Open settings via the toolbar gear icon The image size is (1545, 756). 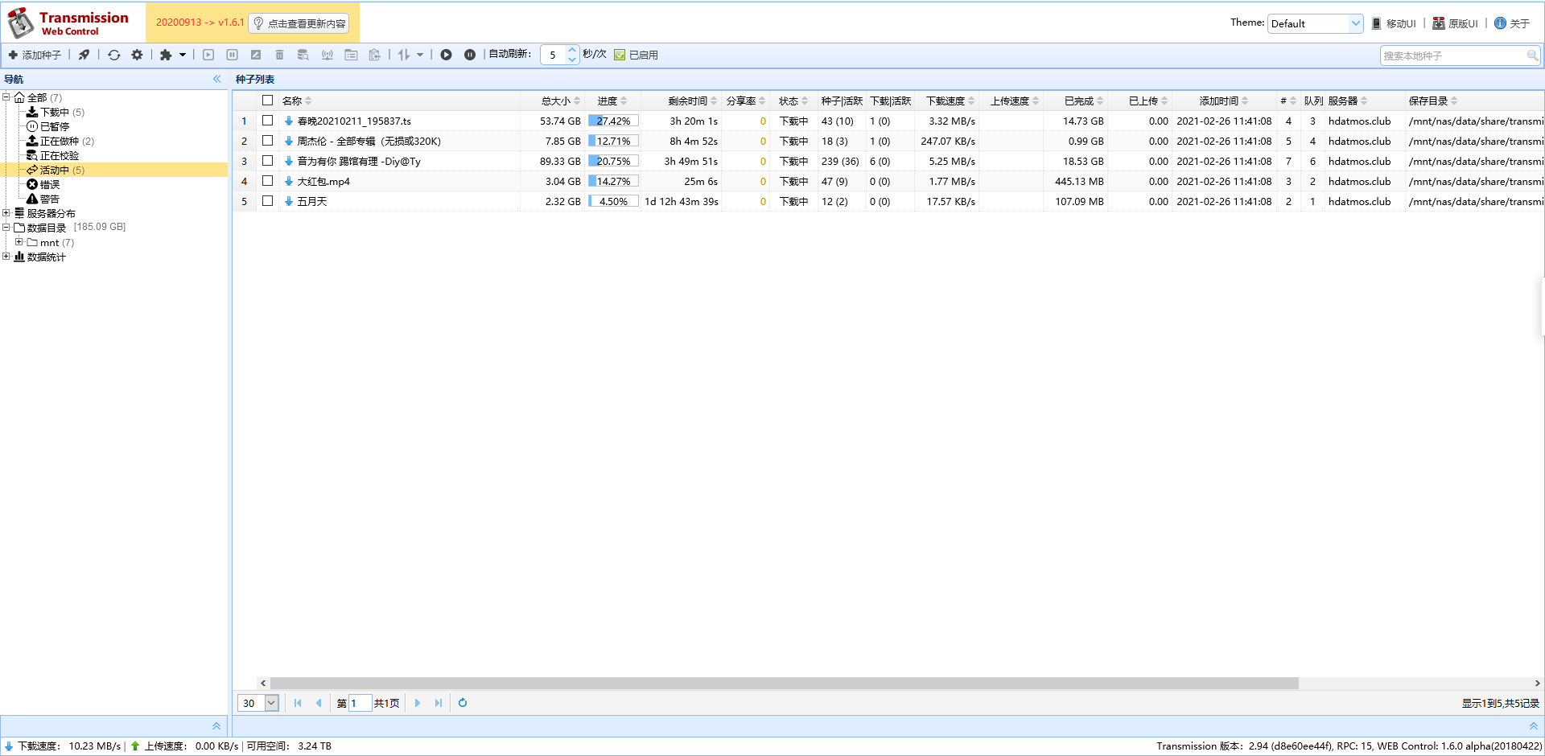point(137,55)
